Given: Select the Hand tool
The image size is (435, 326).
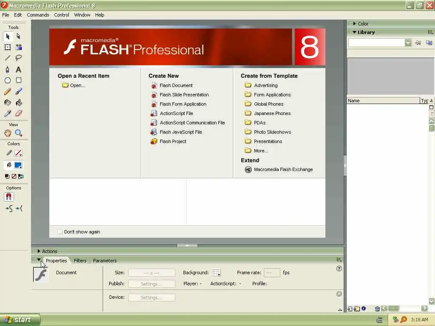Looking at the screenshot, I should point(8,133).
